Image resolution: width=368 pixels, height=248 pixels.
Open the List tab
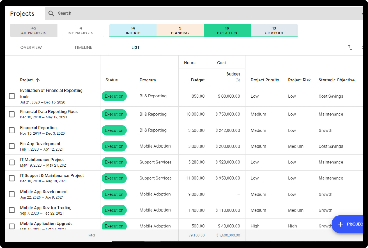(136, 47)
